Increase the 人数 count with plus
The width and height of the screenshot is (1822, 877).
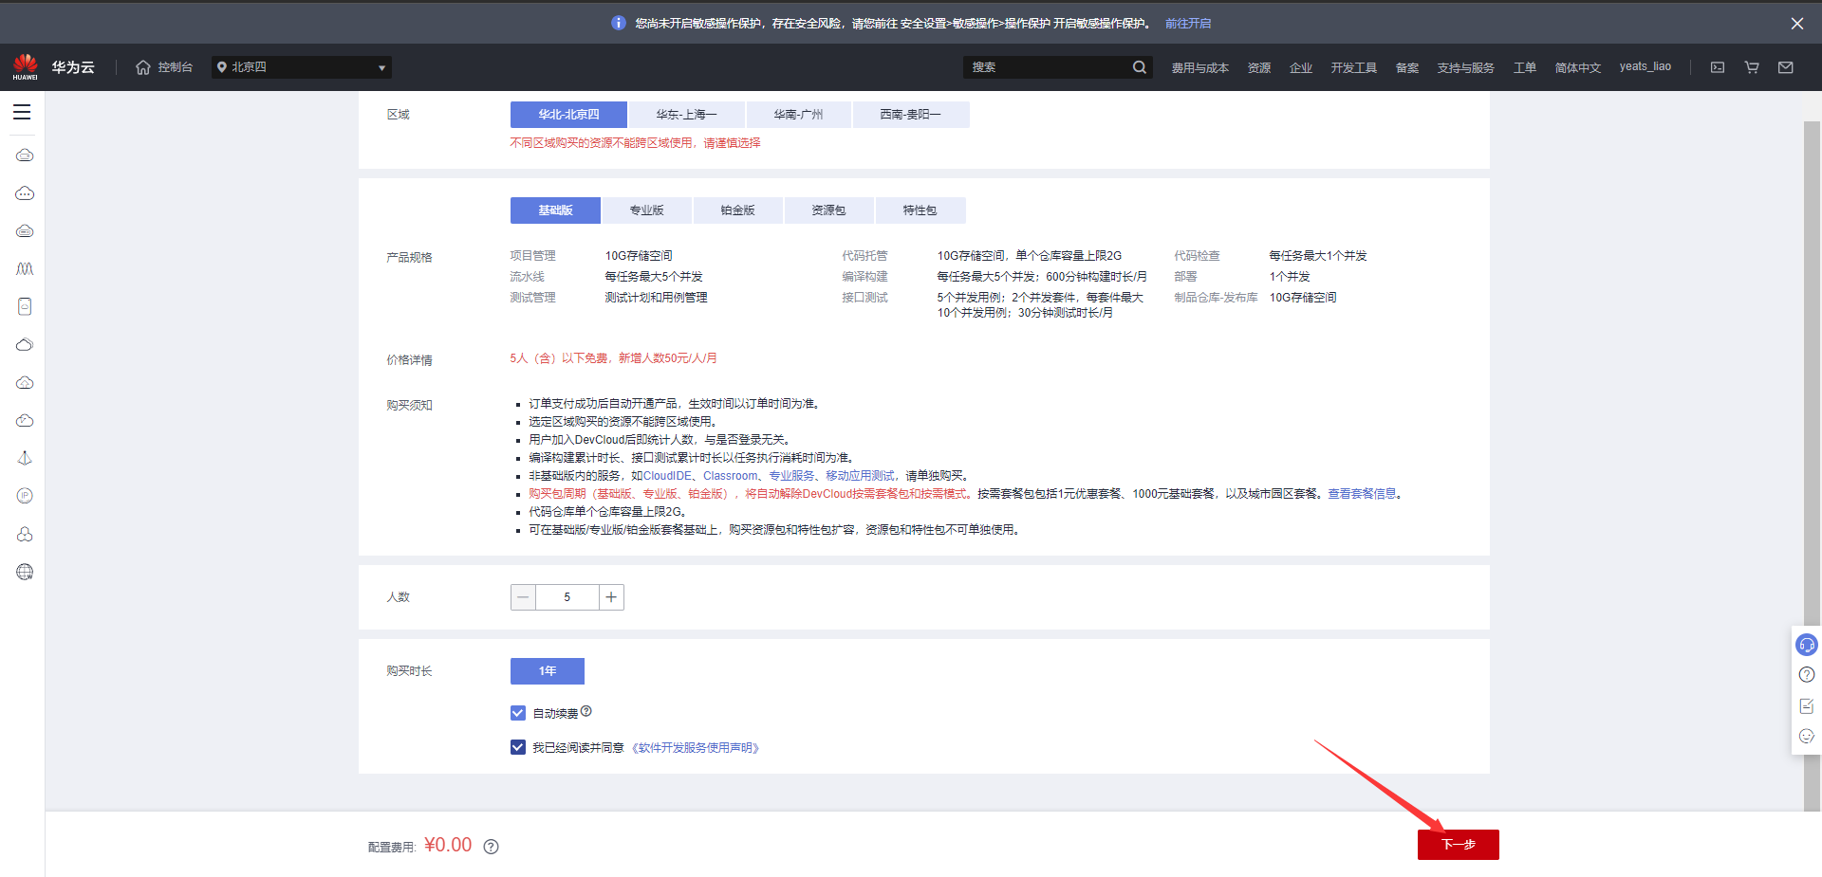611,597
